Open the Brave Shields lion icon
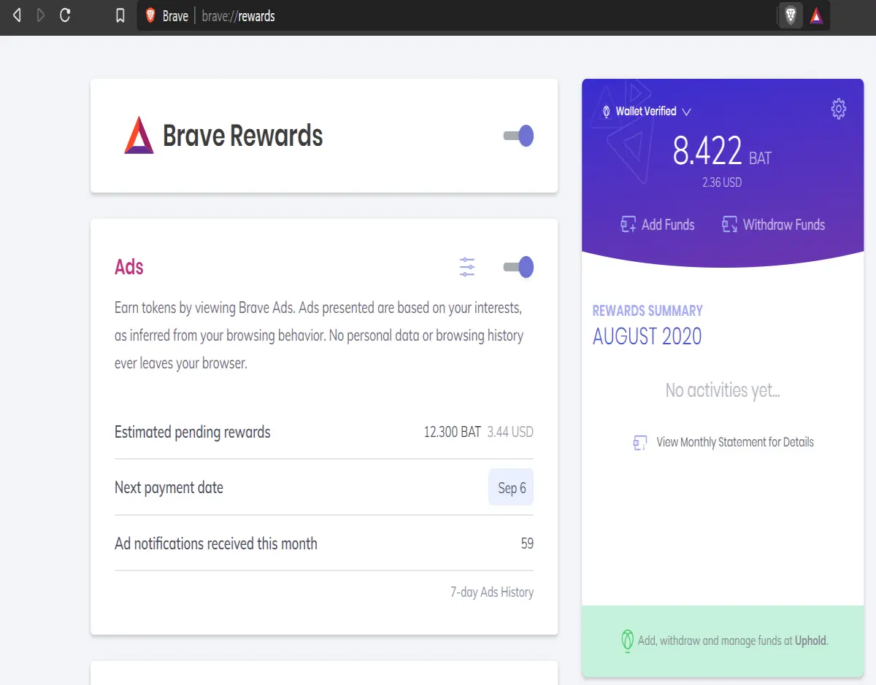The width and height of the screenshot is (876, 685). point(791,15)
